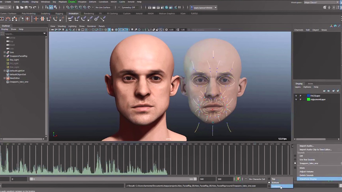Image resolution: width=342 pixels, height=192 pixels.
Task: Click the New Scene icon
Action: (18, 7)
